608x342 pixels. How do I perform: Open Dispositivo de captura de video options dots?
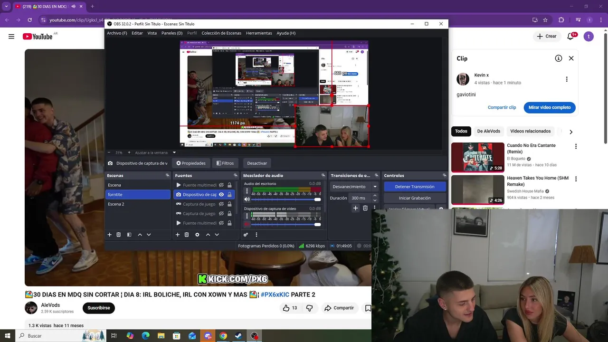click(x=247, y=216)
